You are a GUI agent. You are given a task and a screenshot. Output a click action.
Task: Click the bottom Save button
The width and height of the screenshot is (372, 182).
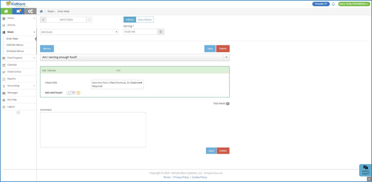click(211, 151)
